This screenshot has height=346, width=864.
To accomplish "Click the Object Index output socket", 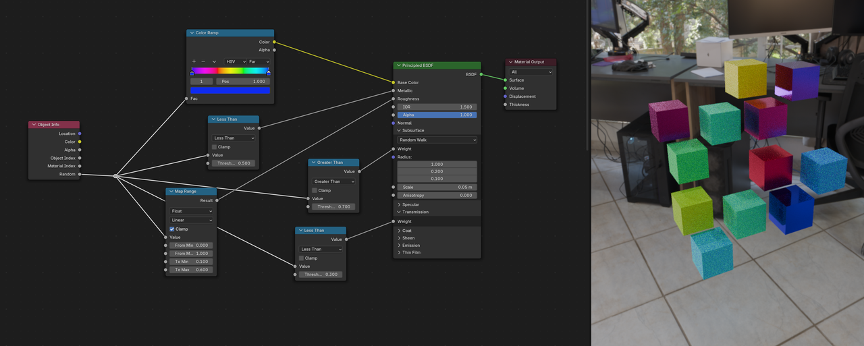I will [80, 158].
